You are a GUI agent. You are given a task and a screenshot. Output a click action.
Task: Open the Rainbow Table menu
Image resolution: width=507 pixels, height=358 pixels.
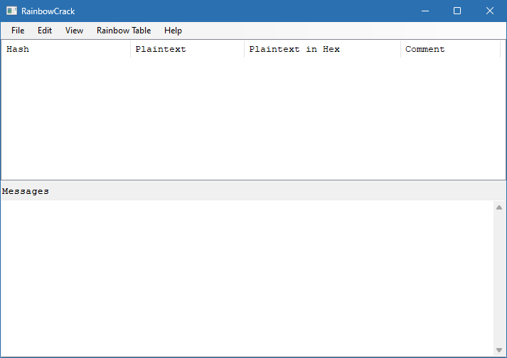(x=124, y=31)
